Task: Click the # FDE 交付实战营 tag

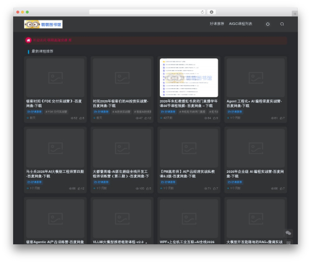Action: pos(57,112)
